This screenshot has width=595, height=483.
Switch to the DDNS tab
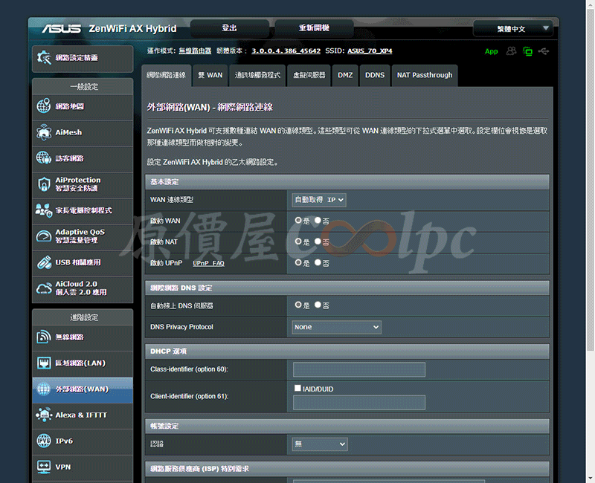(375, 76)
